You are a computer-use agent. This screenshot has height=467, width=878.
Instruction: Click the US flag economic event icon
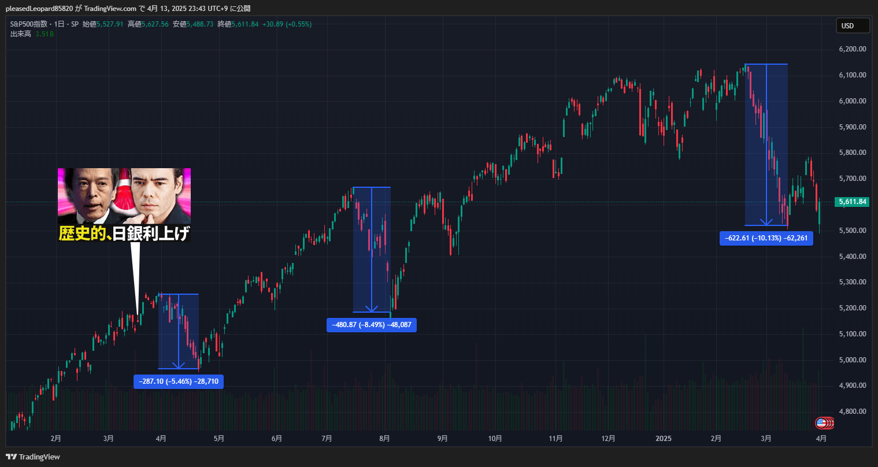click(820, 423)
